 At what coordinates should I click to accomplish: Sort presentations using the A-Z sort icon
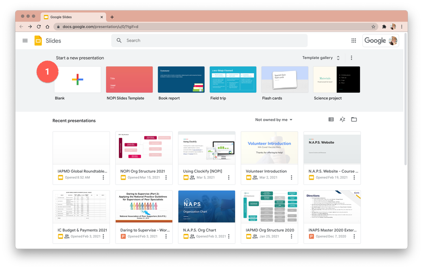click(x=342, y=119)
